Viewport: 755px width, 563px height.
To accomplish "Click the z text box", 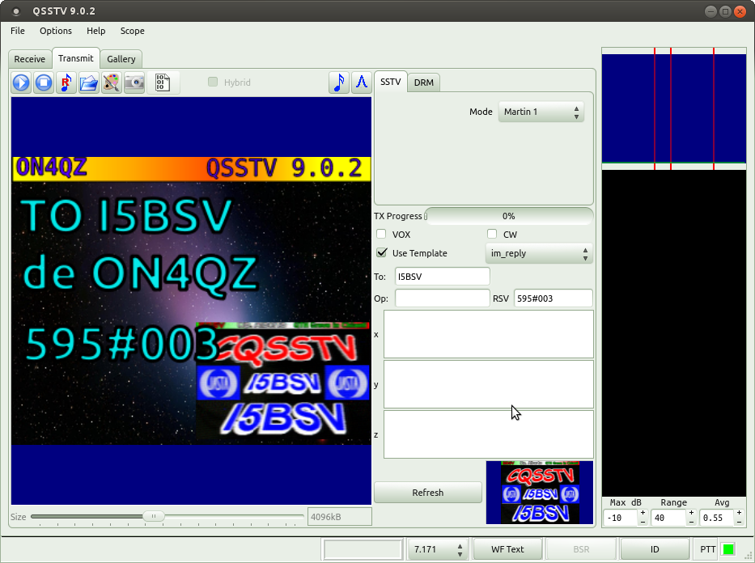I will pyautogui.click(x=489, y=434).
